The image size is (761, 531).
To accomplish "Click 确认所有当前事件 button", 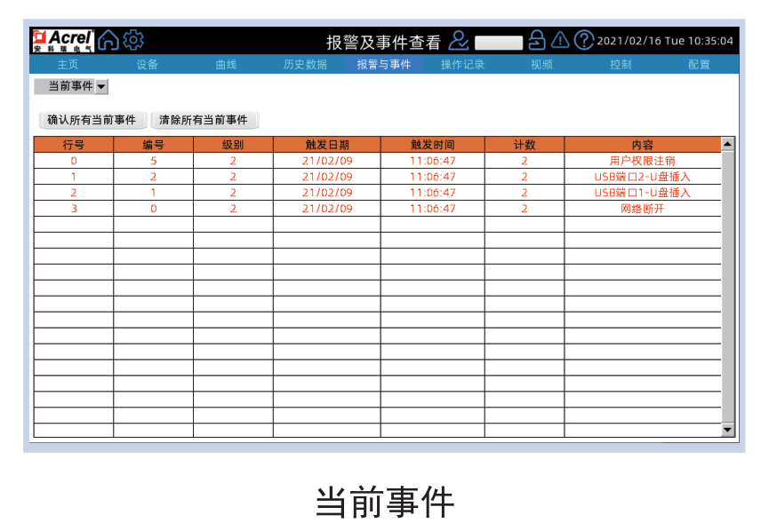I will 92,120.
